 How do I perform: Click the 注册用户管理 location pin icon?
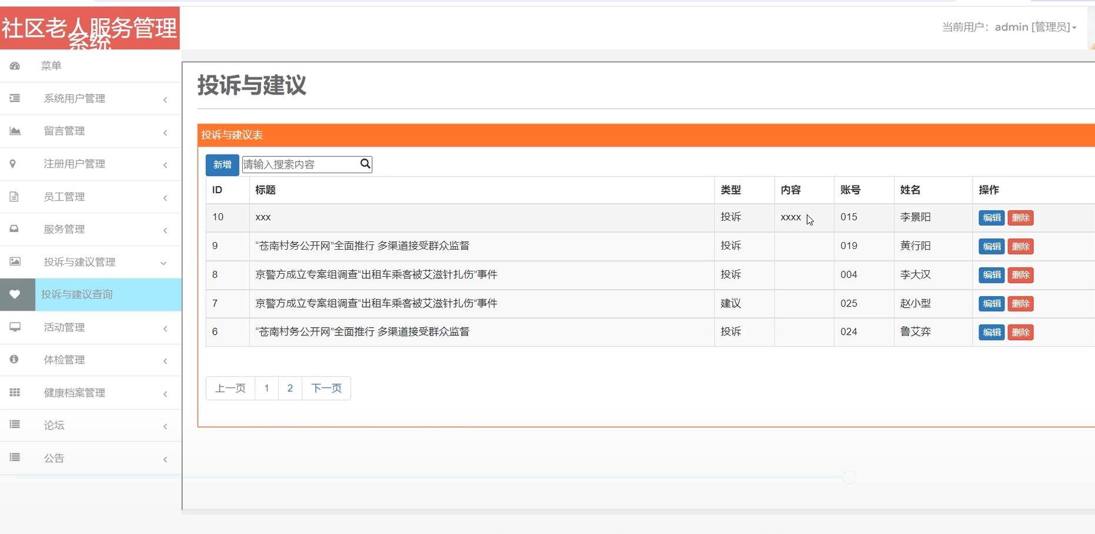[x=14, y=164]
